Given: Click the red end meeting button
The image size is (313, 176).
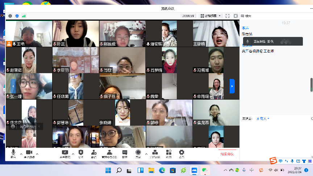Looking at the screenshot, I should click(x=227, y=154).
